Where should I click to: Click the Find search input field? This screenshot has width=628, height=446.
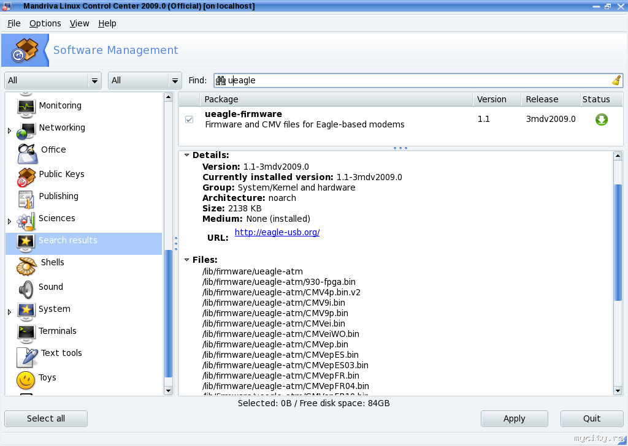coord(418,80)
